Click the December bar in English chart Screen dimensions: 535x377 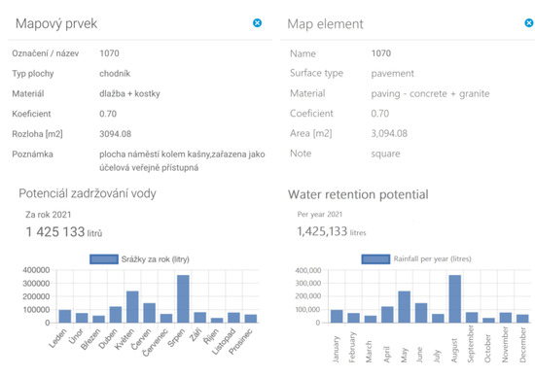click(522, 319)
